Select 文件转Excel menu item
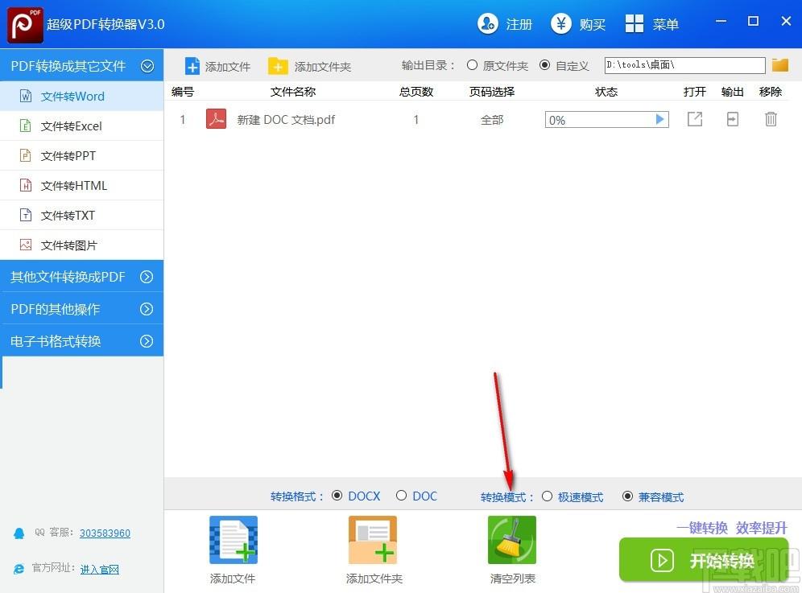This screenshot has width=802, height=593. [x=82, y=126]
